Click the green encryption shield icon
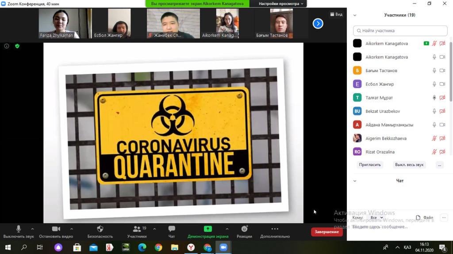This screenshot has width=453, height=254. 17,46
